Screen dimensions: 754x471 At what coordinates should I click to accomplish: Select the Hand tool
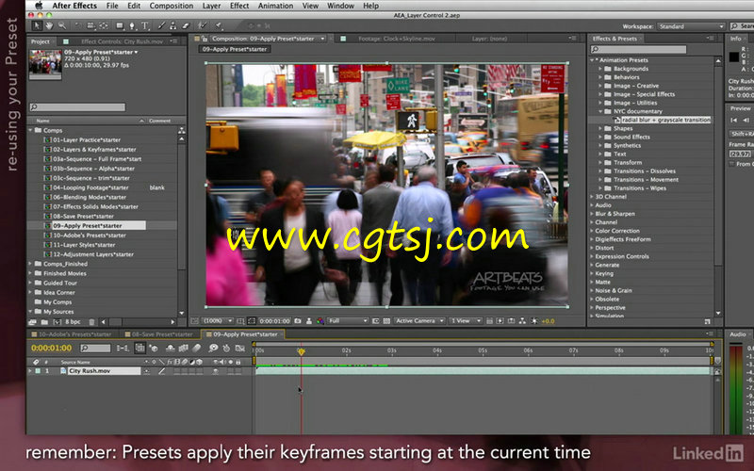(x=49, y=26)
